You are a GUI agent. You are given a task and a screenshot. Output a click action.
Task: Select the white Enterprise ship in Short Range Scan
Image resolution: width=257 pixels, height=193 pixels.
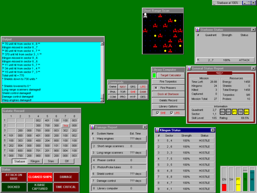pyautogui.click(x=145, y=16)
